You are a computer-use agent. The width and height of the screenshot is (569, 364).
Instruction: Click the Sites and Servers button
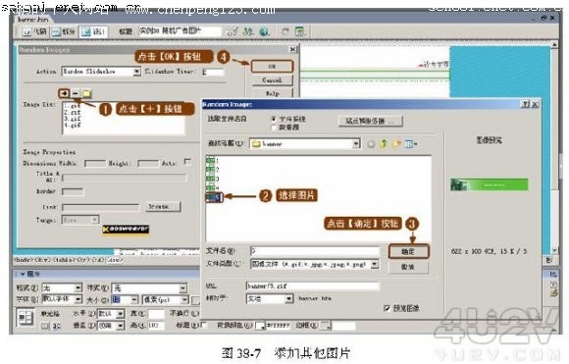(370, 121)
